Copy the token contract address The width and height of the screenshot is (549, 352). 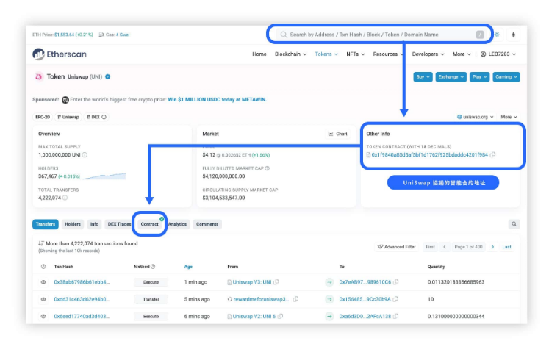tap(492, 154)
